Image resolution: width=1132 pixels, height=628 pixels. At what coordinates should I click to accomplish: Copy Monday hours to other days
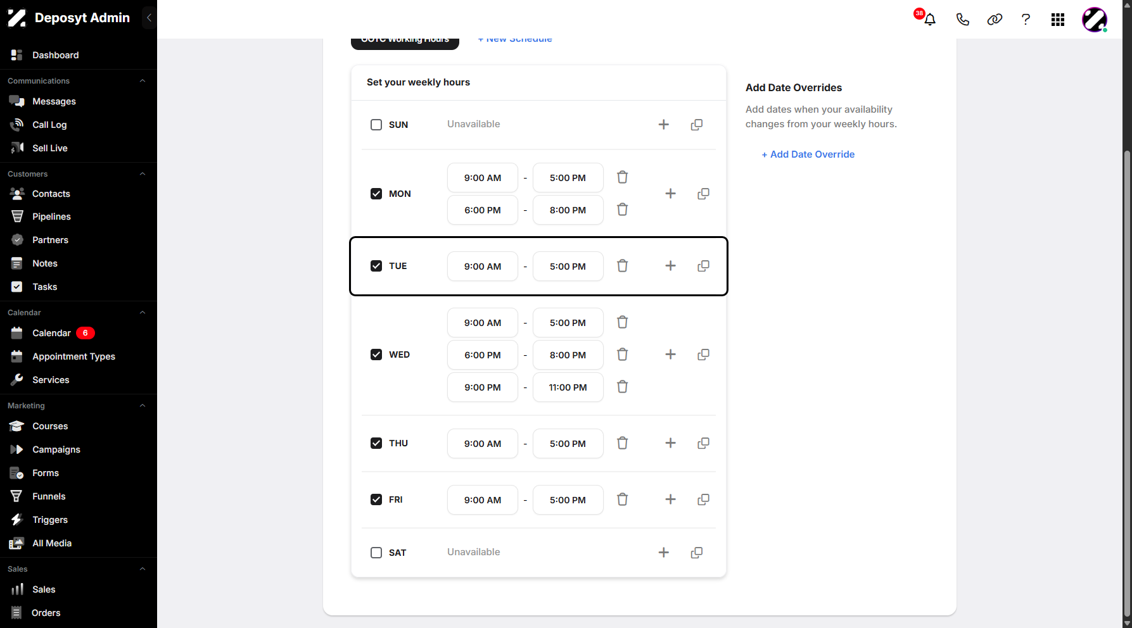(x=703, y=194)
